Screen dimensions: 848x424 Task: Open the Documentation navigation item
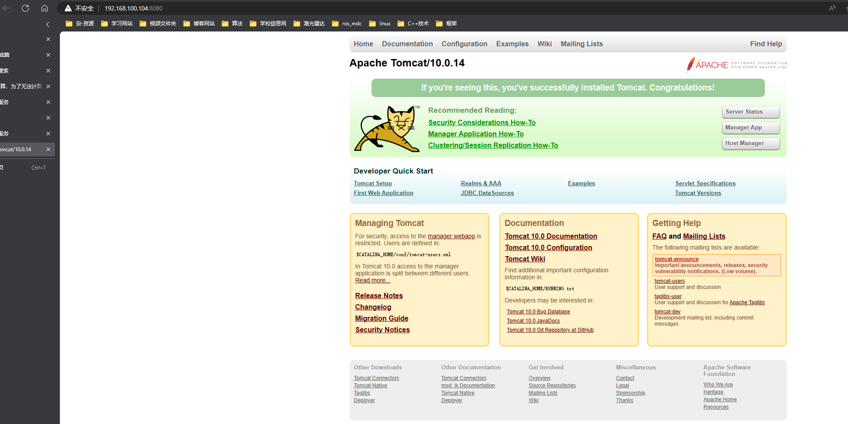[407, 44]
